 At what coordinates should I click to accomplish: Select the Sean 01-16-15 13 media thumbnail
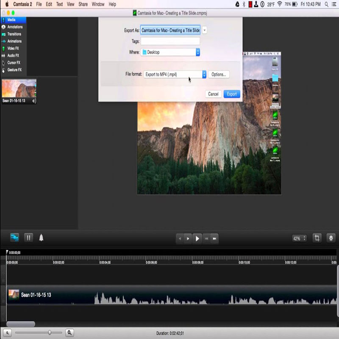pyautogui.click(x=19, y=92)
